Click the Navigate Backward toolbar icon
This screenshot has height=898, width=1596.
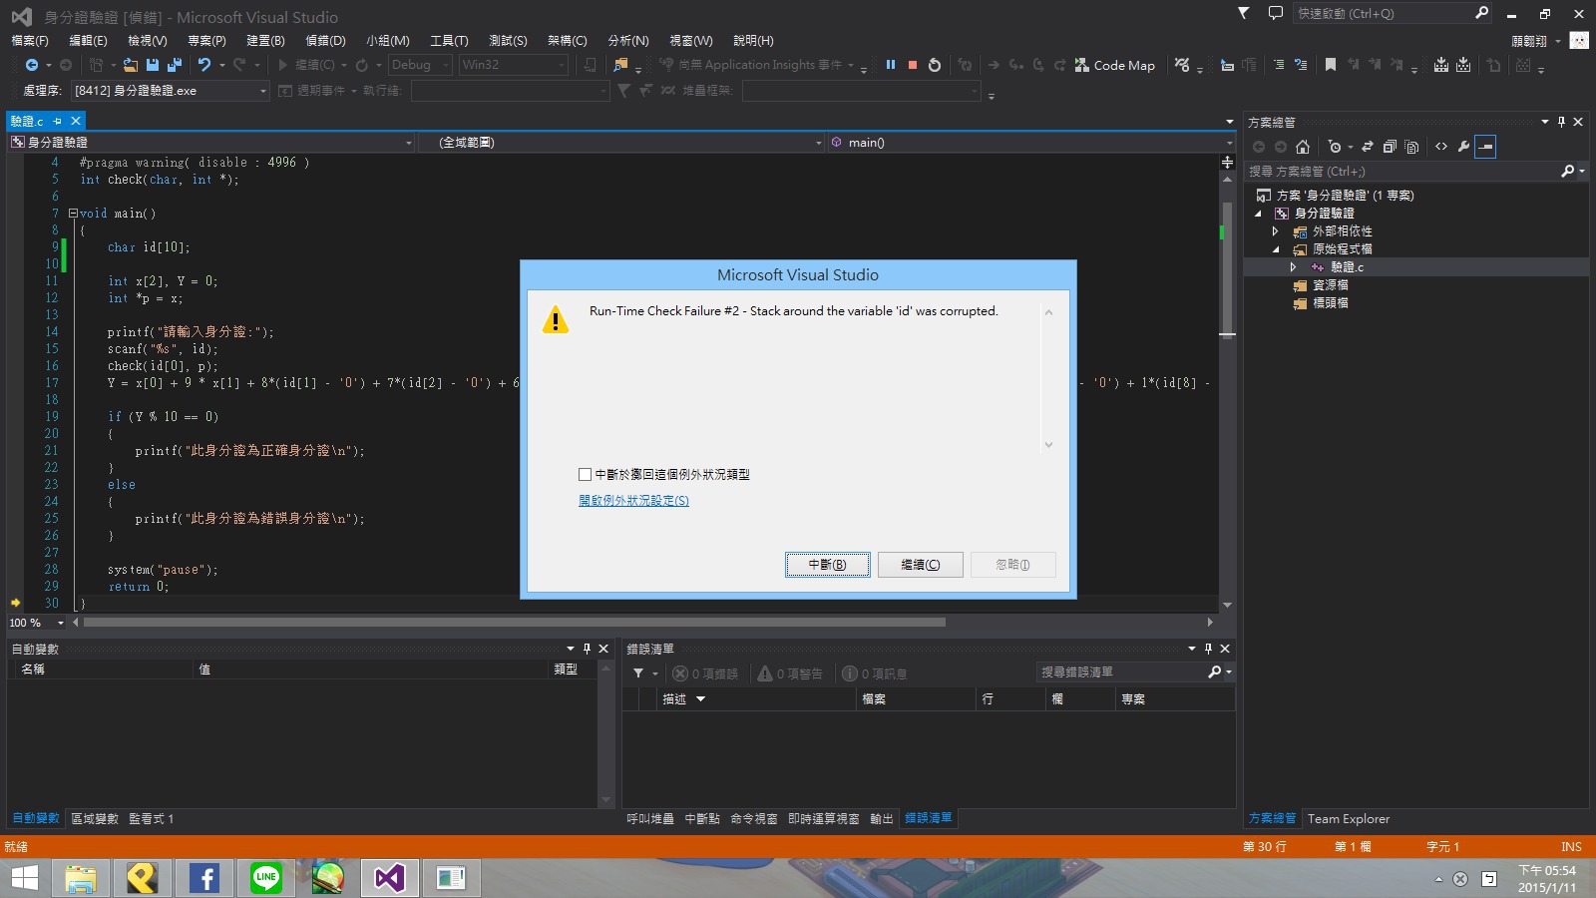32,65
